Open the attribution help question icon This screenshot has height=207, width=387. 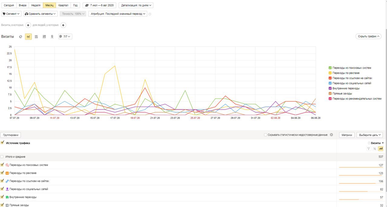150,14
